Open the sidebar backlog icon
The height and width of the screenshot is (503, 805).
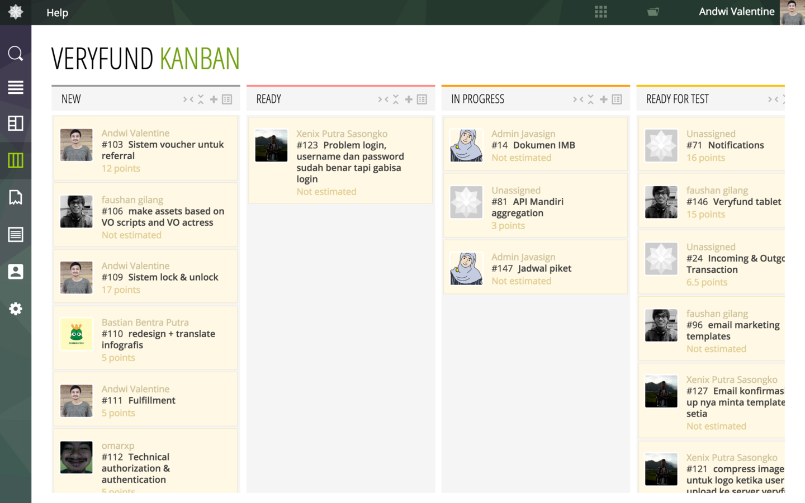pyautogui.click(x=16, y=124)
